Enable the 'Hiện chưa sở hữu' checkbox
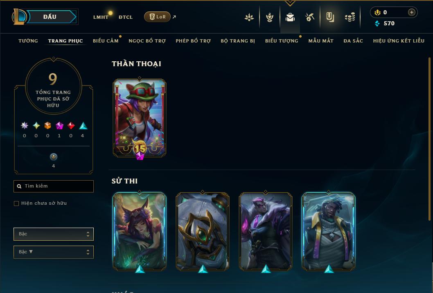433x293 pixels. [x=16, y=204]
